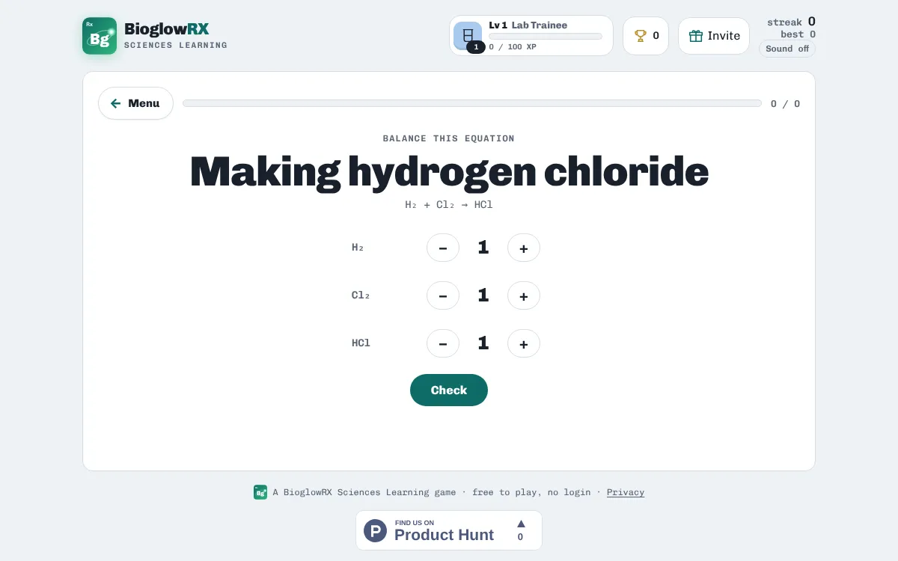Decrease the HCl coefficient

point(443,343)
